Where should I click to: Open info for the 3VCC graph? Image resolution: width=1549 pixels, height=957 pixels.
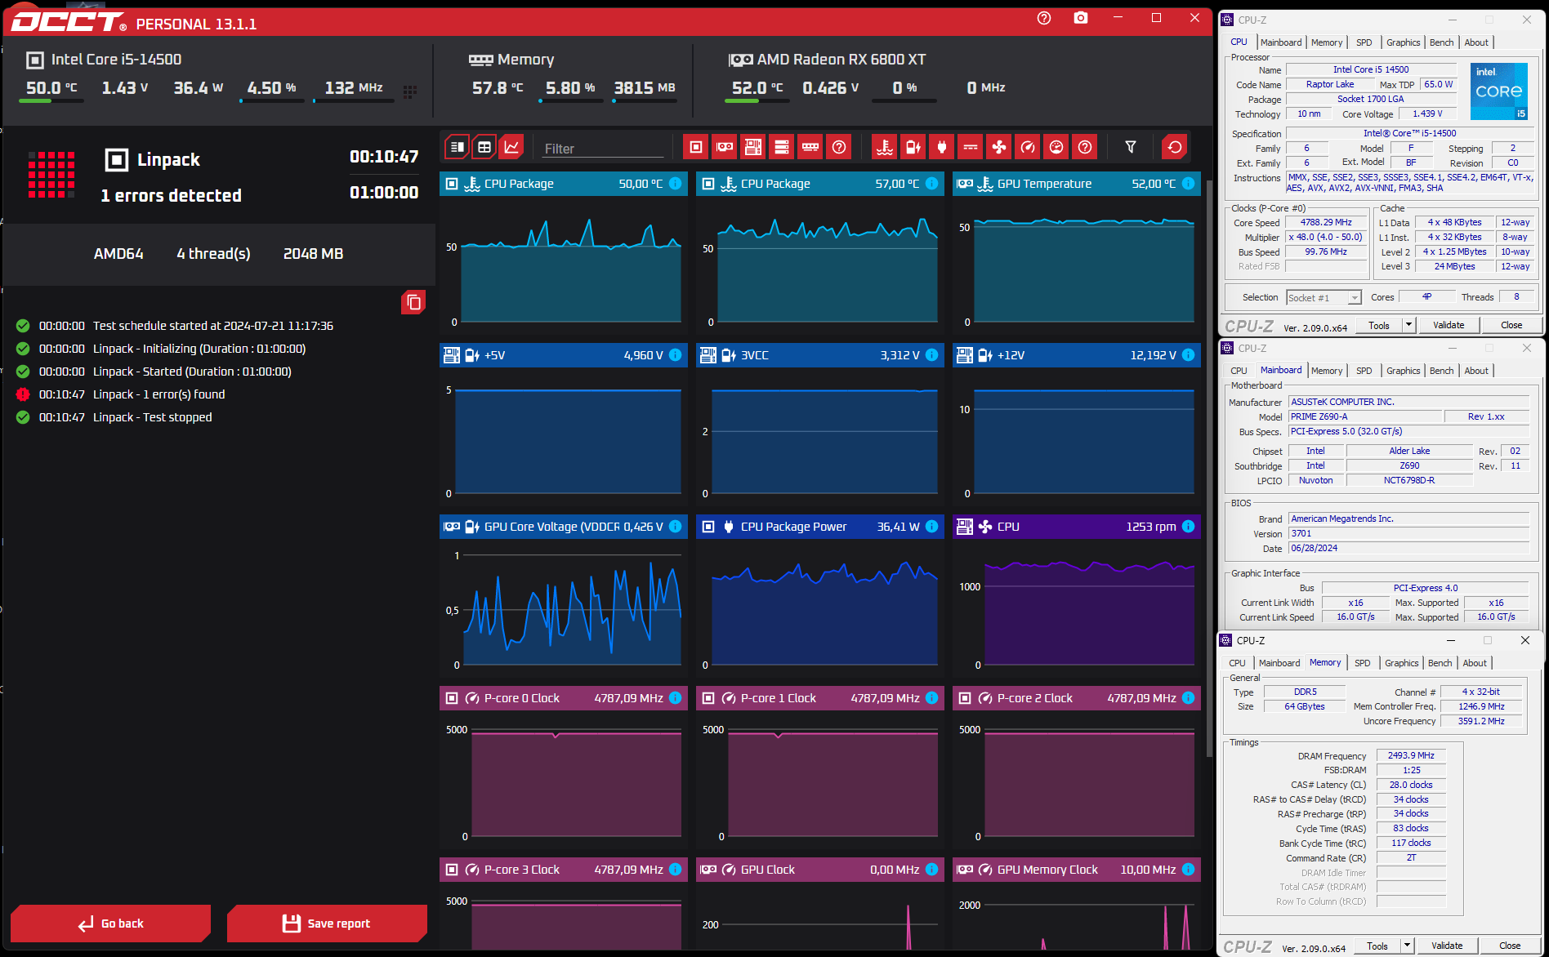pyautogui.click(x=932, y=355)
